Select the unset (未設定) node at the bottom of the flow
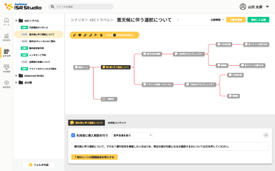275x171 pixels. pyautogui.click(x=109, y=99)
